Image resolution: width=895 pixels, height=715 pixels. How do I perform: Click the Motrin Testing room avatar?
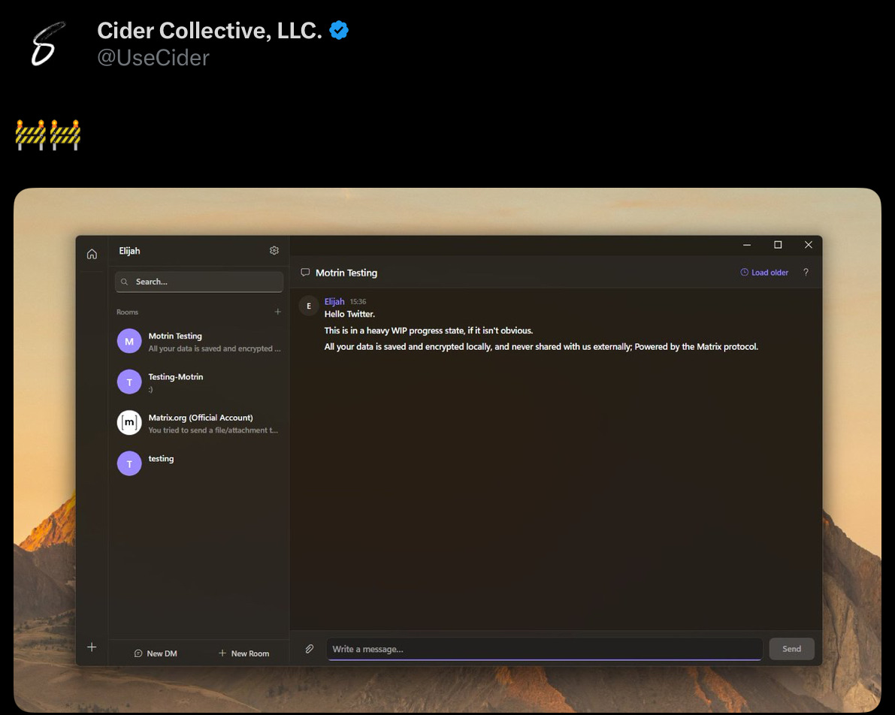129,341
